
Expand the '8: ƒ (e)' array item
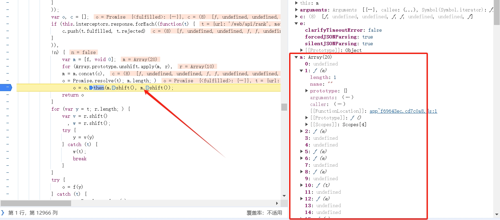pyautogui.click(x=302, y=172)
